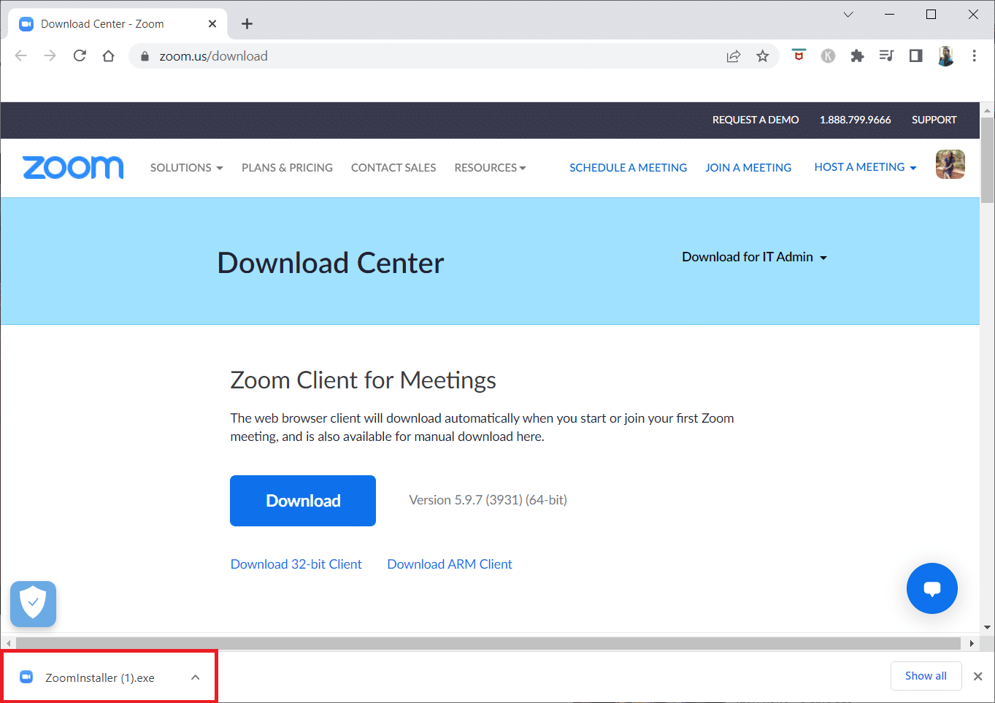The image size is (995, 703).
Task: Open a new browser tab
Action: click(x=247, y=24)
